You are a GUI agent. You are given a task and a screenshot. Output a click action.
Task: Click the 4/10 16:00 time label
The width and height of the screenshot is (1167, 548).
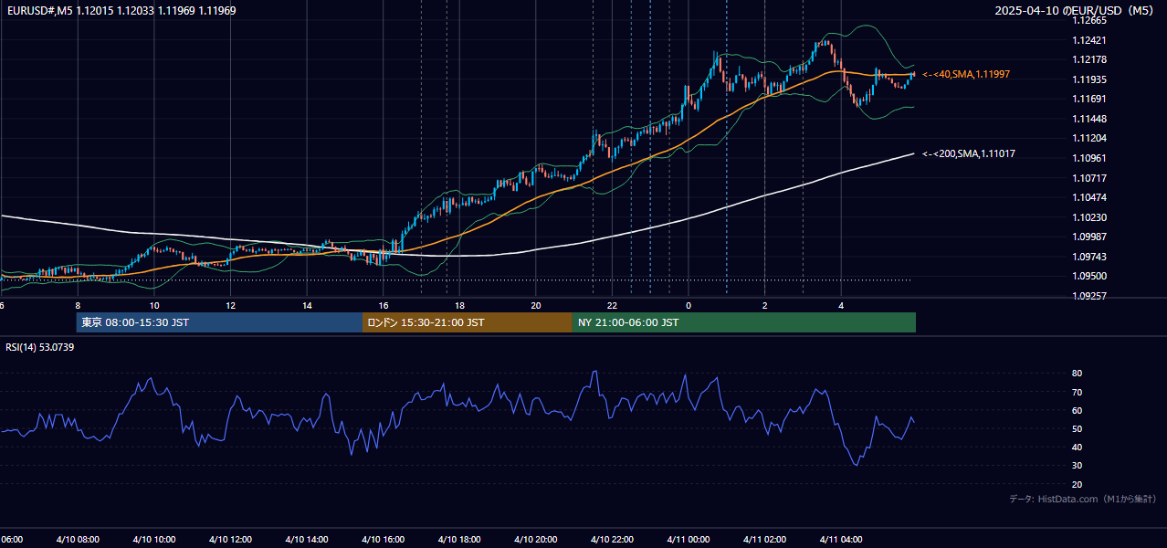[x=383, y=540]
